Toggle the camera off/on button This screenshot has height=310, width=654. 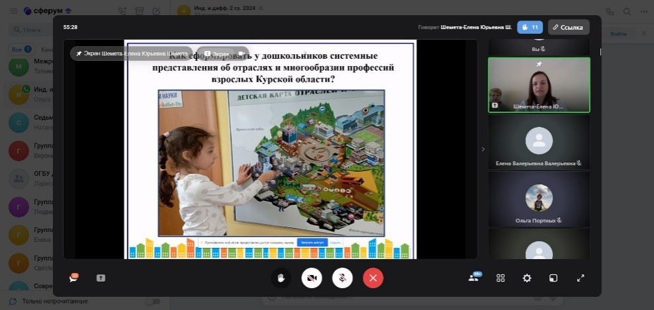coord(312,278)
